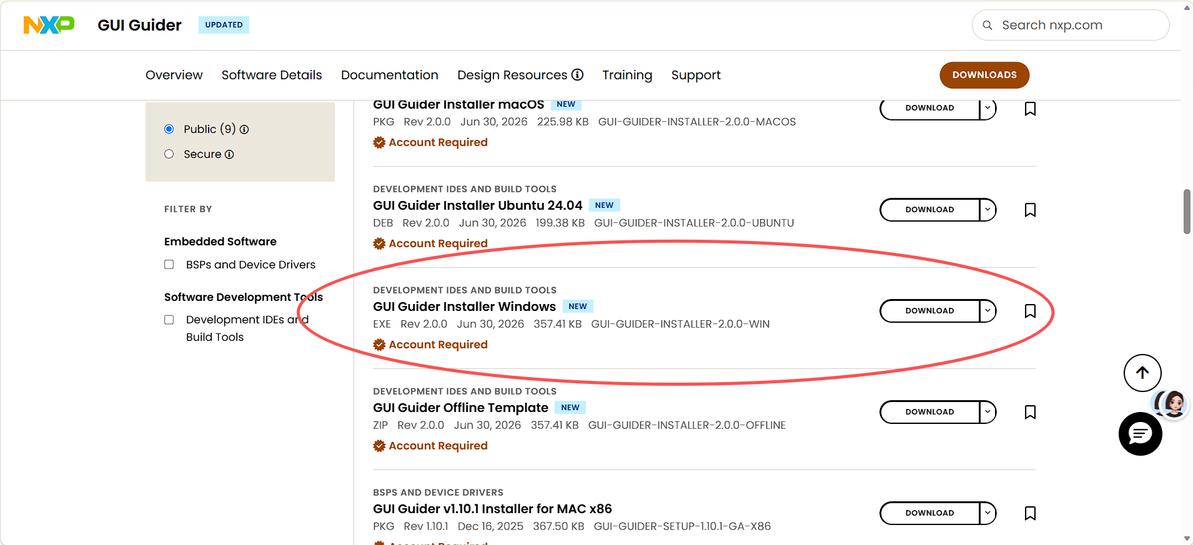
Task: Bookmark the GUI Guider Installer macOS download
Action: [1030, 109]
